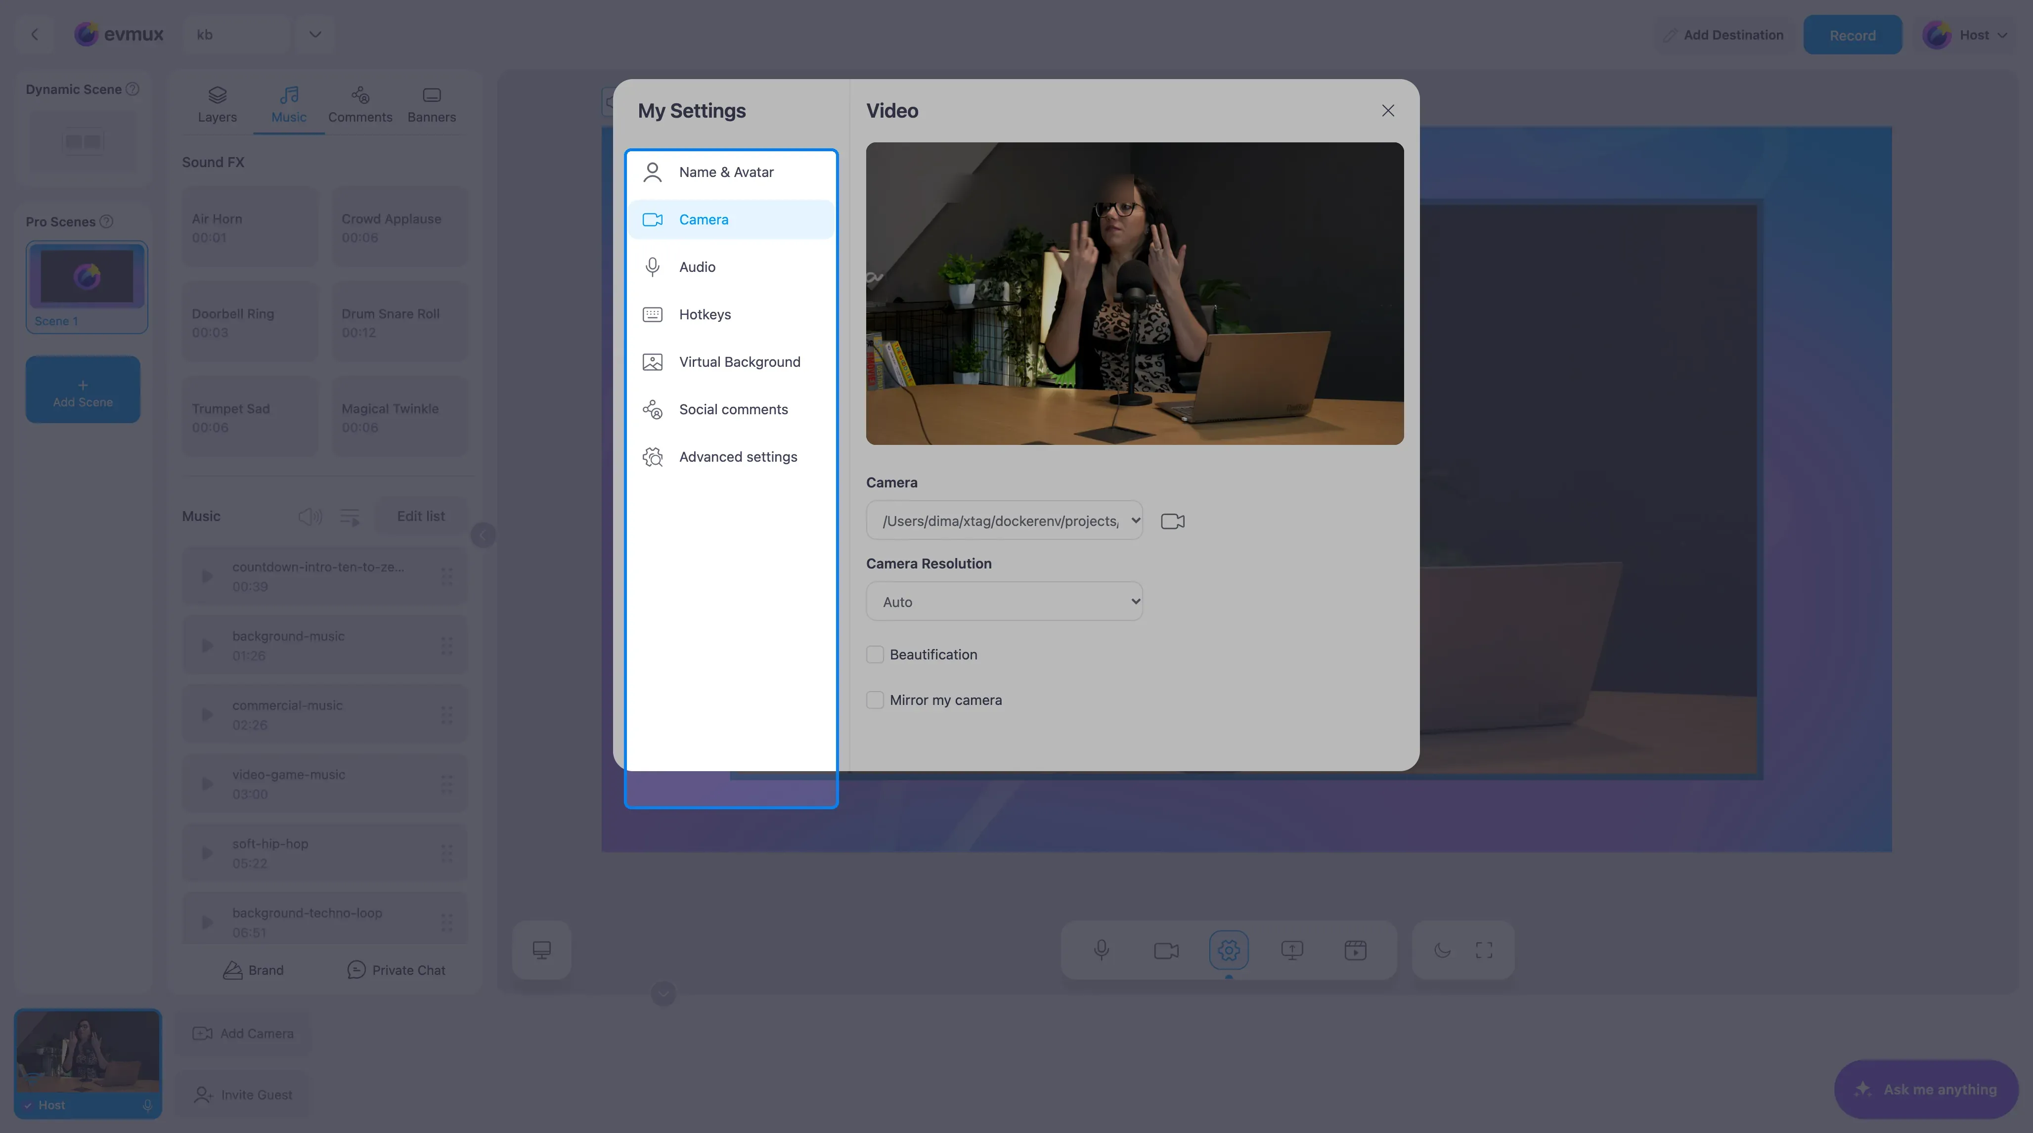2033x1133 pixels.
Task: Expand the project name dropdown chevron
Action: point(315,35)
